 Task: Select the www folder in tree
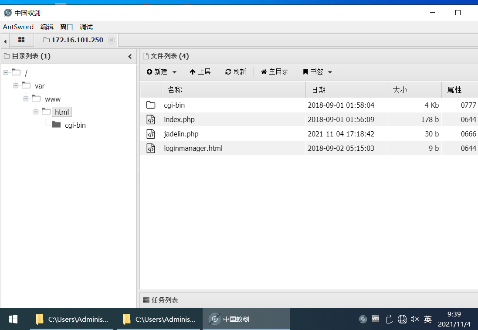(53, 99)
